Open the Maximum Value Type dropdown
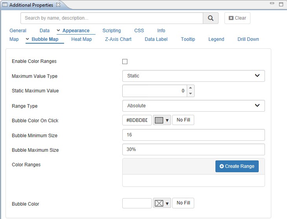This screenshot has width=287, height=219. 193,76
